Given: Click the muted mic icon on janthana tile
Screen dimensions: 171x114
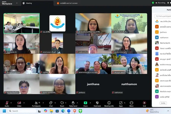Looking at the screenshot, I should click(77, 93).
